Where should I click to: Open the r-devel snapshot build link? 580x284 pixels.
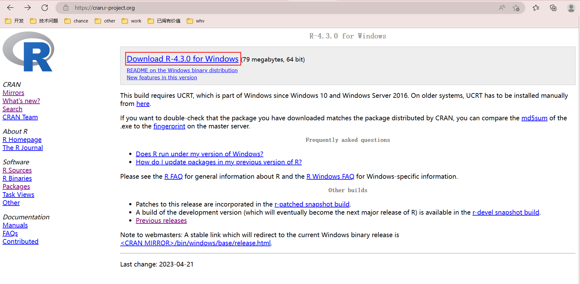coord(506,212)
